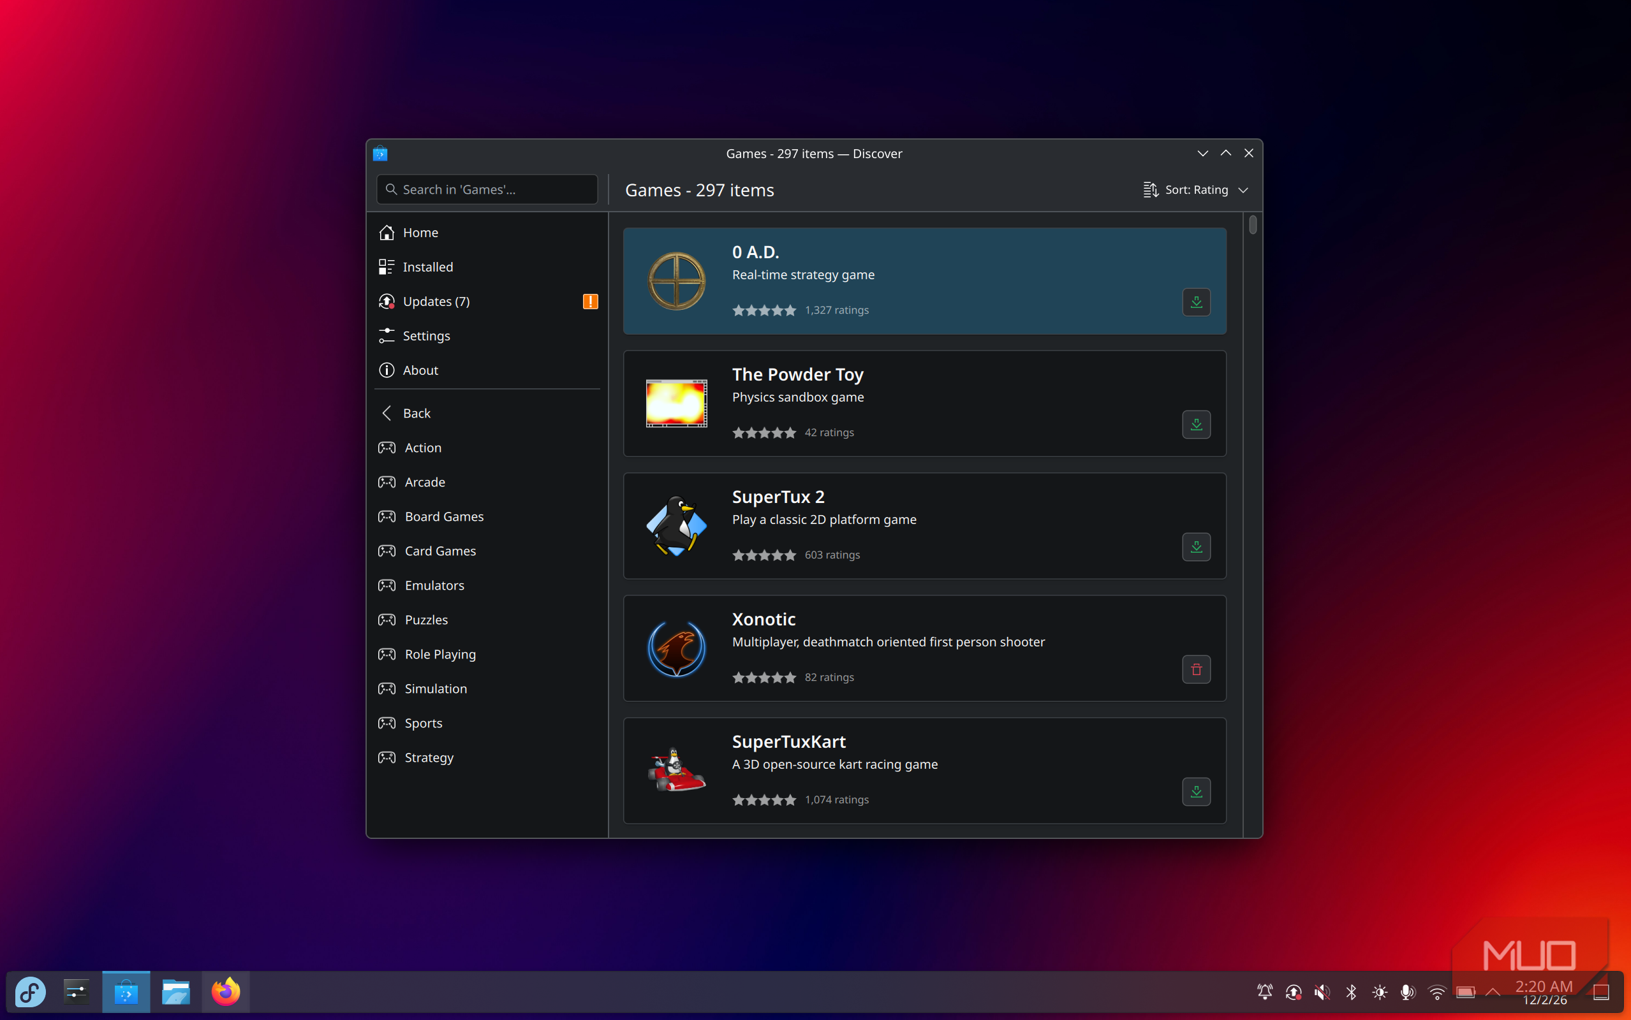Viewport: 1631px width, 1020px height.
Task: Expand hidden system tray icons arrow
Action: (x=1493, y=992)
